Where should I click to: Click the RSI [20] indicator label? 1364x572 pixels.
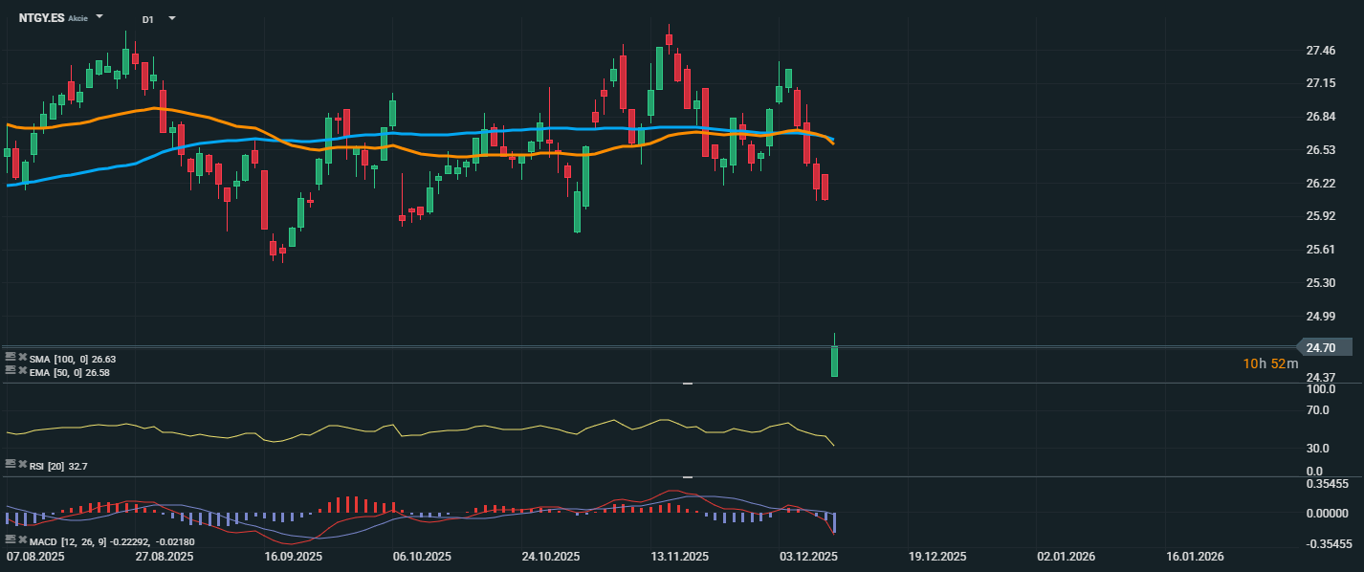tap(49, 466)
